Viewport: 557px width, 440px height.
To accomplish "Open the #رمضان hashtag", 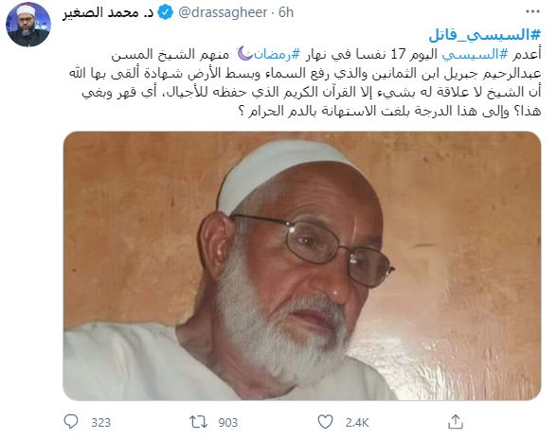I will [x=277, y=54].
